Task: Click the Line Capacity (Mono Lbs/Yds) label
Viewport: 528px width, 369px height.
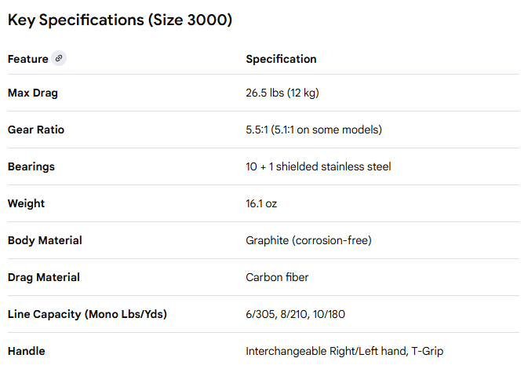Action: tap(87, 315)
